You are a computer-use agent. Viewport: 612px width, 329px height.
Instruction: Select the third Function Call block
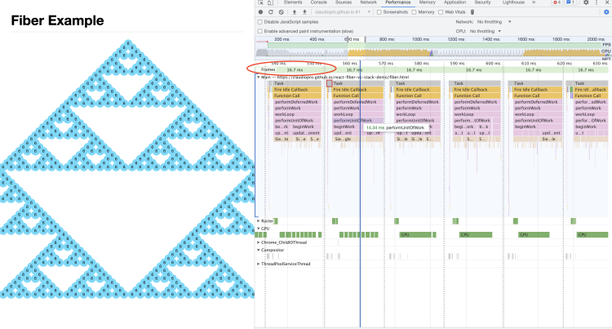[x=417, y=96]
